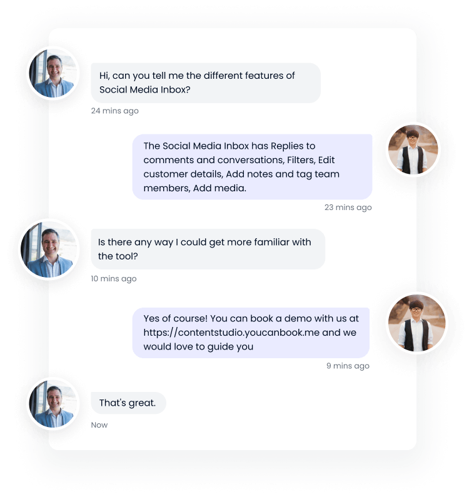Image resolution: width=474 pixels, height=497 pixels.
Task: Click 'the tool?' text in customer's second message
Action: coord(118,256)
